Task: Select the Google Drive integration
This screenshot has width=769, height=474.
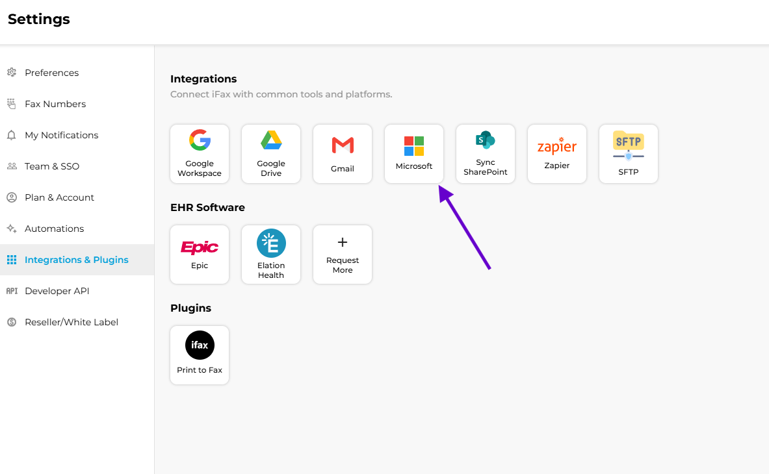Action: (x=271, y=154)
